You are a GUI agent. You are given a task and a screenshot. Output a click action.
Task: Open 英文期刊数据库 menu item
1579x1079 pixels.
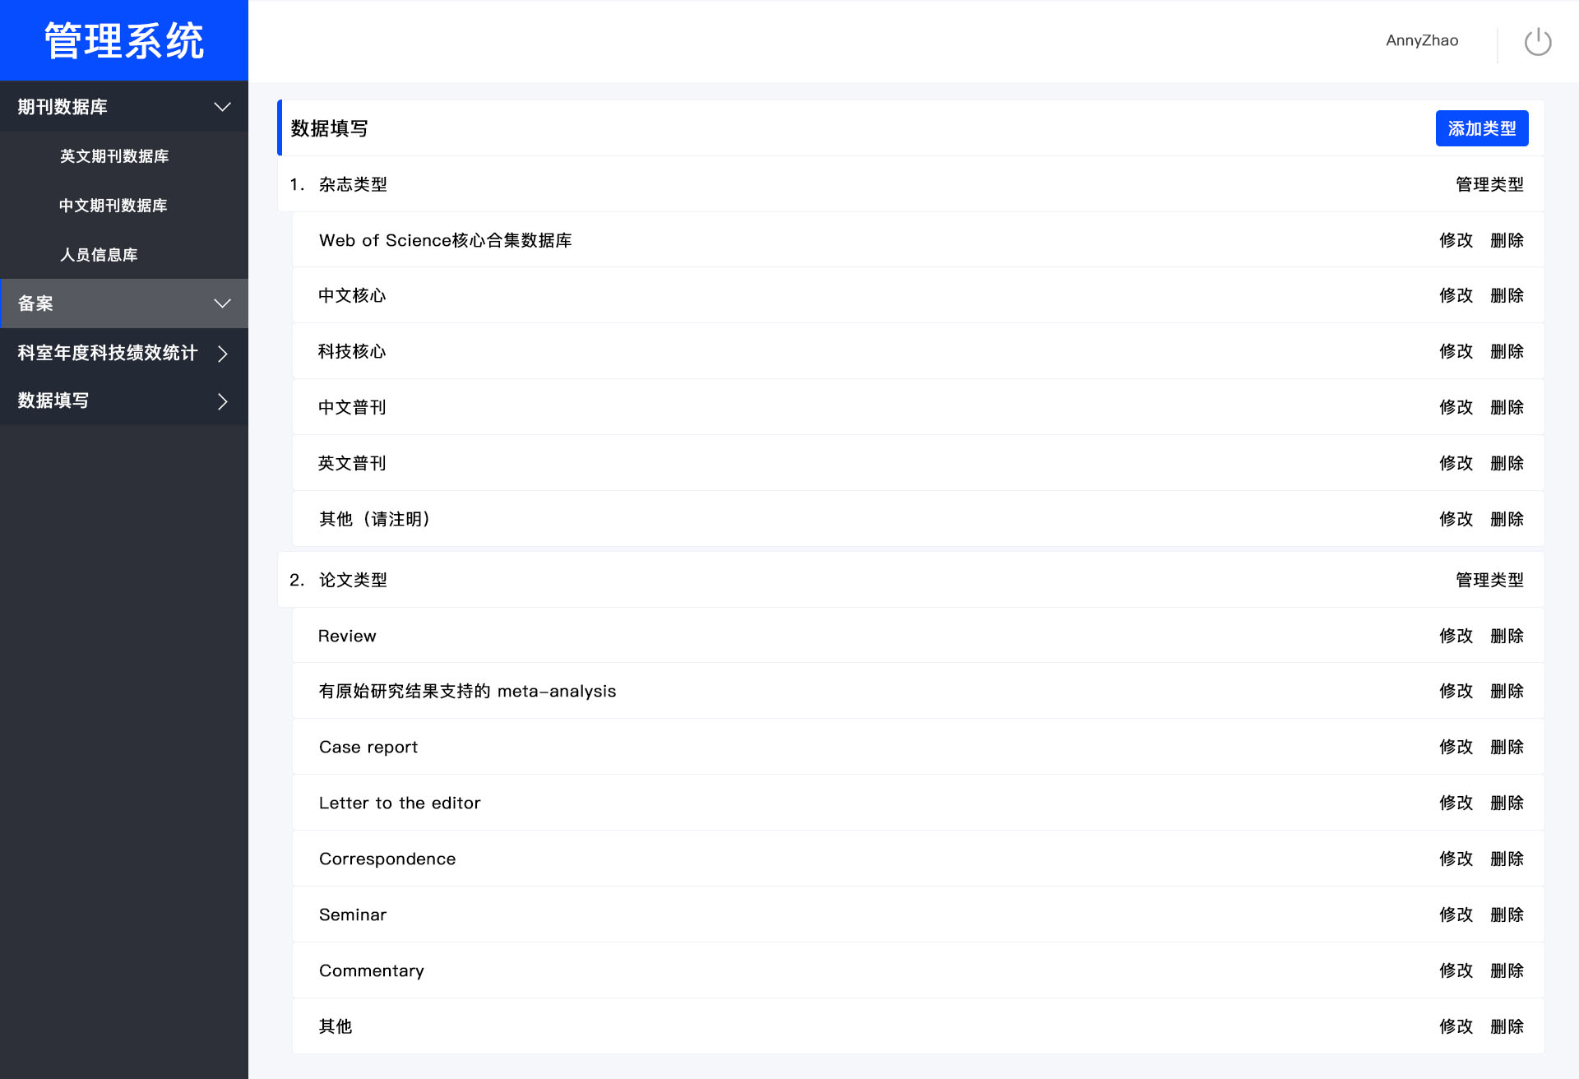(x=114, y=156)
